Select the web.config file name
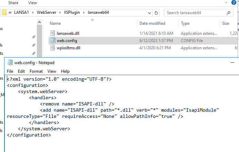 [67, 41]
